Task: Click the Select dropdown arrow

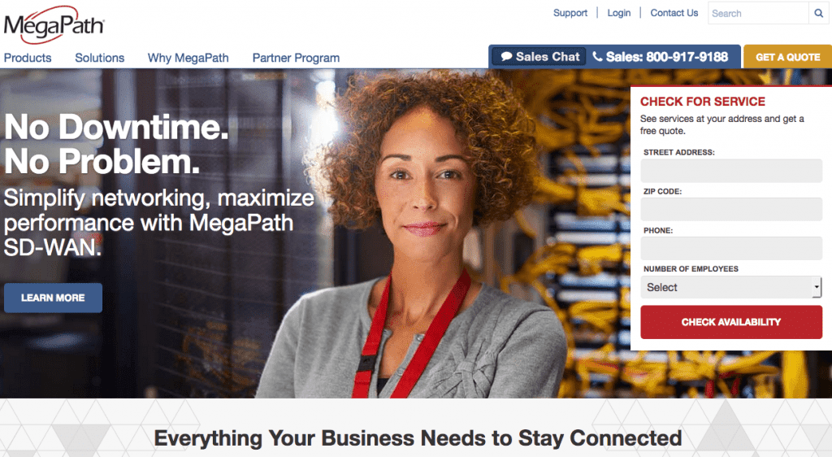Action: [816, 287]
